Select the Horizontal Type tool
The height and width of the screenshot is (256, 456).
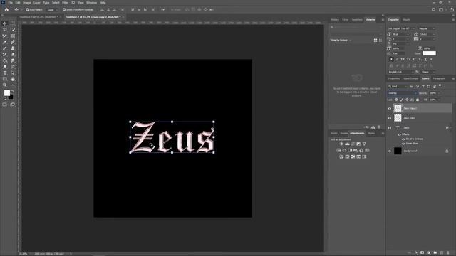point(5,73)
